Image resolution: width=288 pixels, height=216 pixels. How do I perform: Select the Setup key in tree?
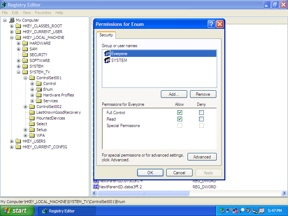click(x=41, y=130)
